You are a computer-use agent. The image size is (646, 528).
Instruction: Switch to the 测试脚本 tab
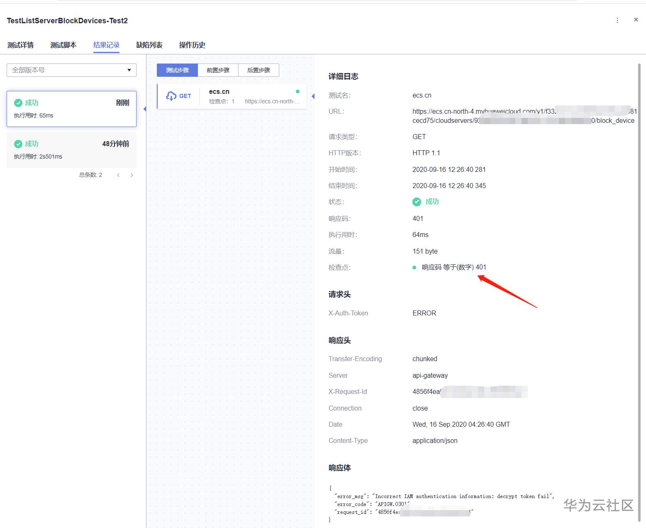63,45
